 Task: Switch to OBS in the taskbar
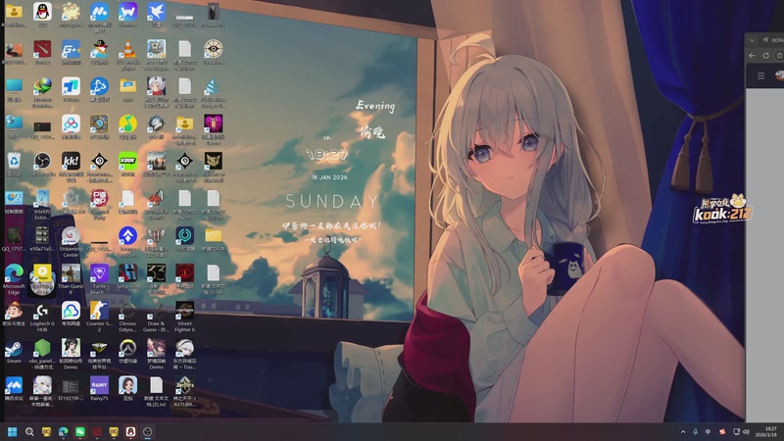[148, 431]
